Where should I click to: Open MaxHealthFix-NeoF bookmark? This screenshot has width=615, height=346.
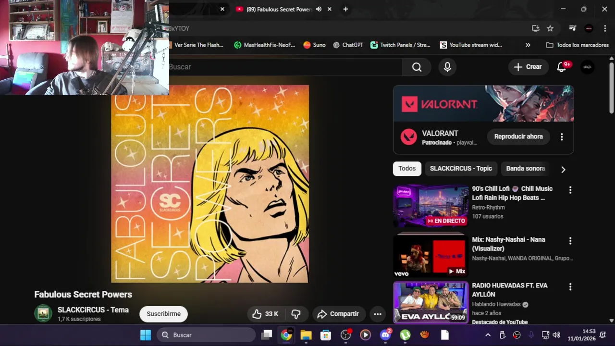(264, 45)
